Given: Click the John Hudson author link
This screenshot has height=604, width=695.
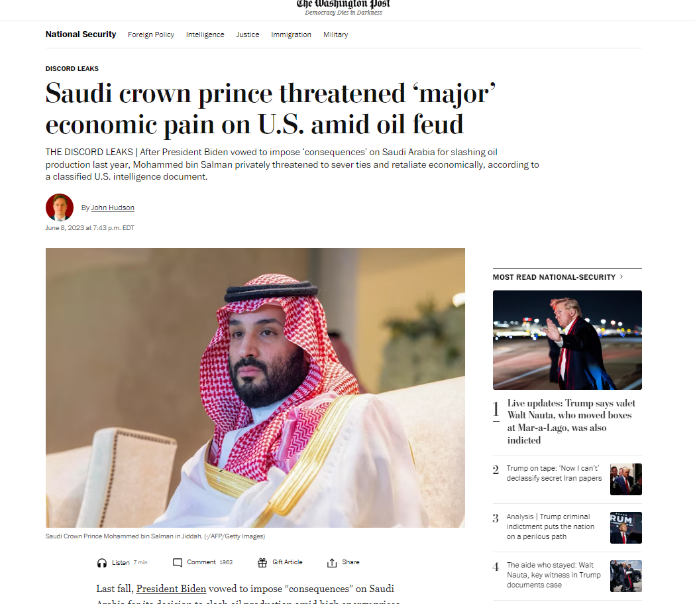Looking at the screenshot, I should coord(113,208).
